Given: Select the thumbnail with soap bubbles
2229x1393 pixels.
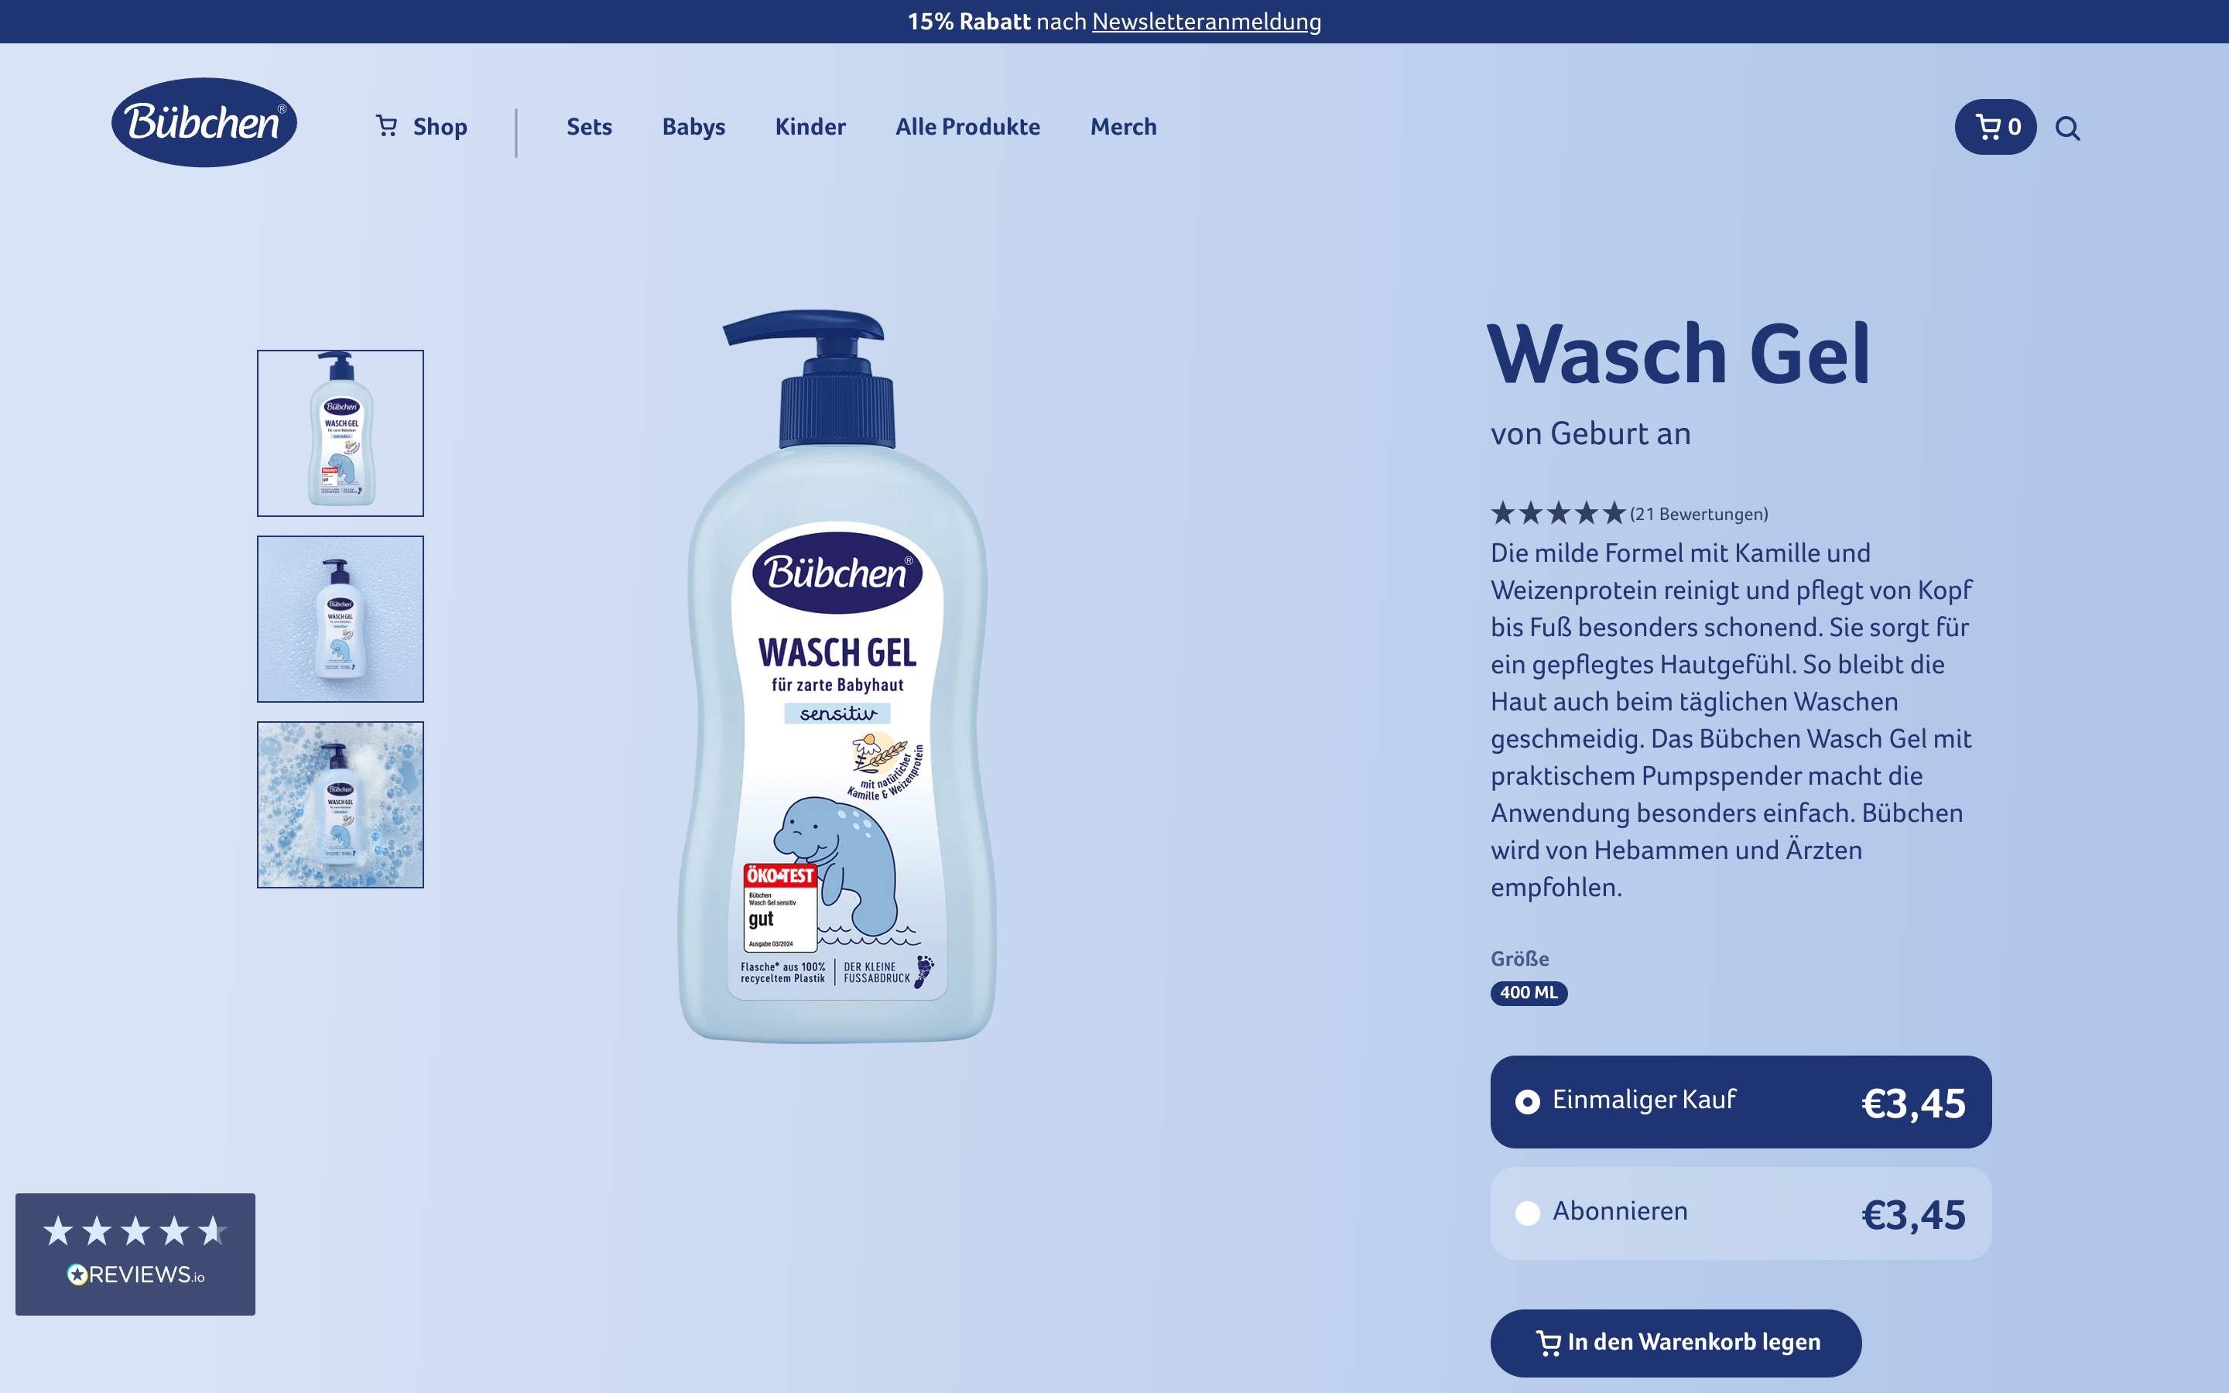Looking at the screenshot, I should coord(341,804).
